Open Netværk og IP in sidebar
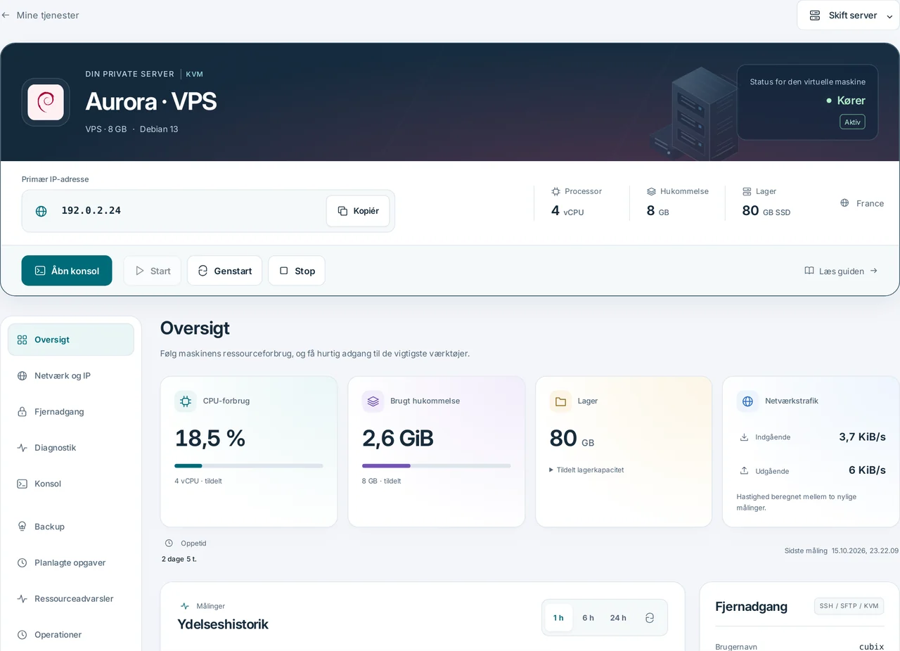The width and height of the screenshot is (900, 651). 71,376
